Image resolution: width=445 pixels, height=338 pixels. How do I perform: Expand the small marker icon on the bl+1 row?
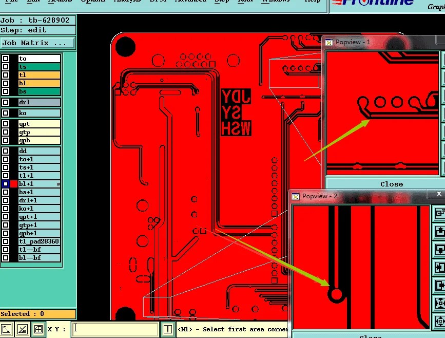coord(59,183)
